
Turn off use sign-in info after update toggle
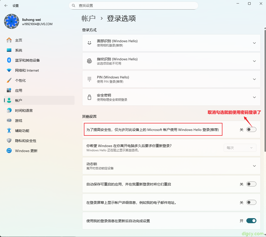click(251, 221)
